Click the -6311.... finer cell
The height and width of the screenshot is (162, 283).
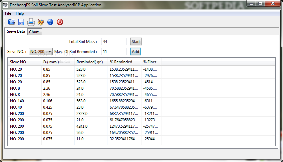[x=151, y=101]
